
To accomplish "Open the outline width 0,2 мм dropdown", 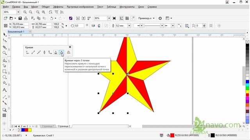I will (129, 26).
